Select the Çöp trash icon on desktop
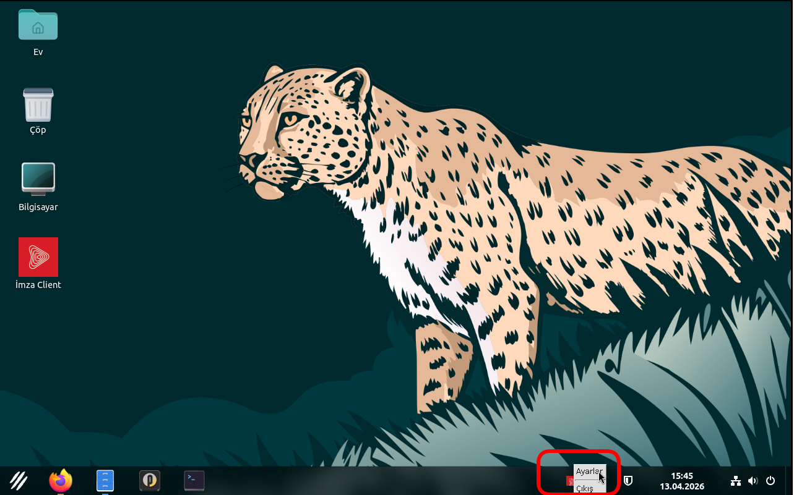The height and width of the screenshot is (495, 794). (x=38, y=104)
